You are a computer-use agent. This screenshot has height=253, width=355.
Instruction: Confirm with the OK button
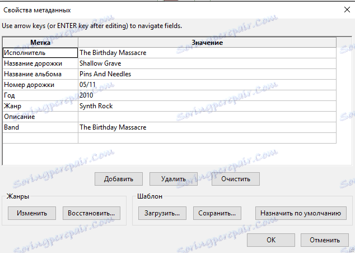coord(271,240)
